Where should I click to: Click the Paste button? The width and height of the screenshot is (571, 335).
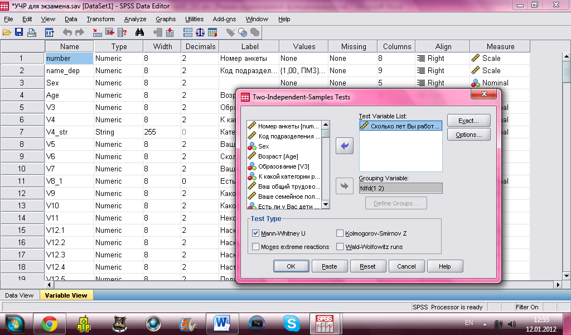(x=330, y=266)
